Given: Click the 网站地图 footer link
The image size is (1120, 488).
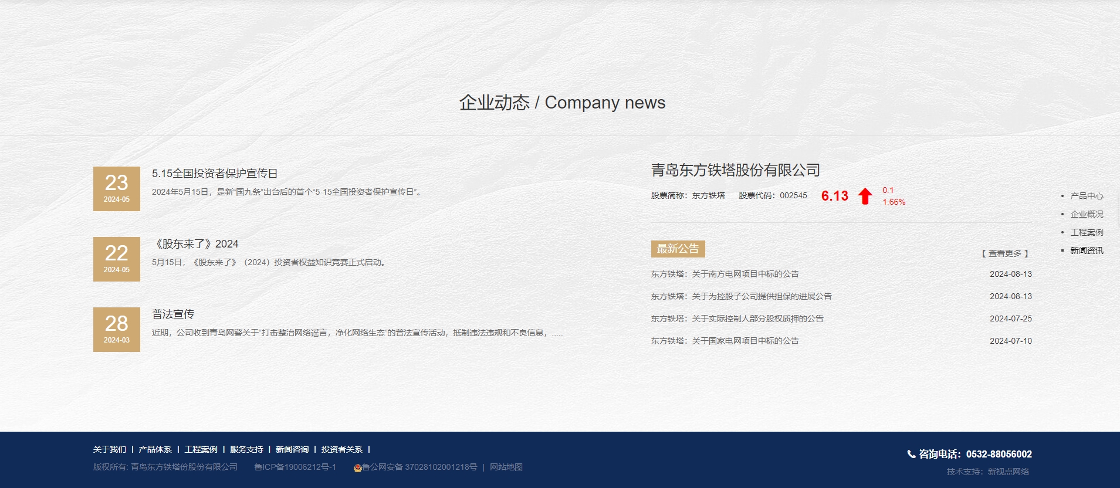Looking at the screenshot, I should [506, 467].
